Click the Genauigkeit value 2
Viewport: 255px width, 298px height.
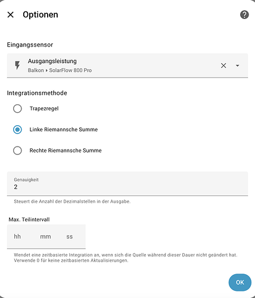15,187
